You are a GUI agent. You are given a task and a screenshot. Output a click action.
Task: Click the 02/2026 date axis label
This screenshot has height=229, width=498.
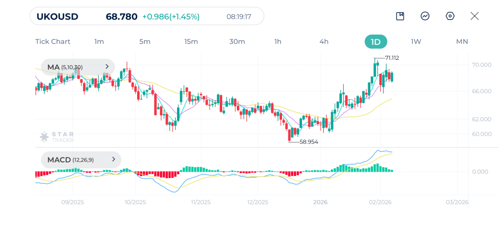tap(380, 202)
